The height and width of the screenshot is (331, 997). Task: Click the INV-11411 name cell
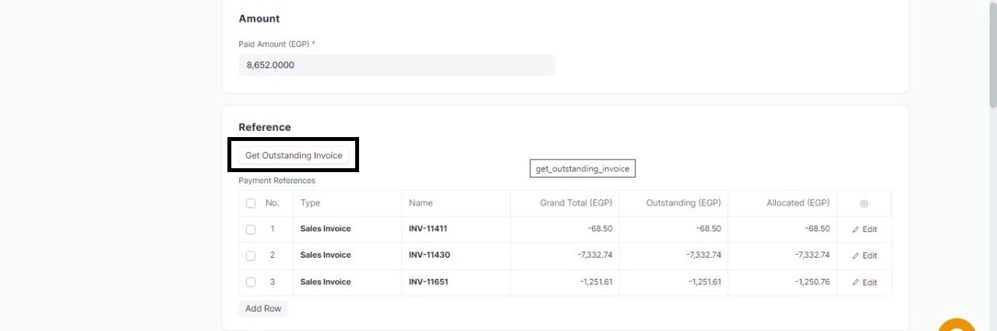click(456, 229)
